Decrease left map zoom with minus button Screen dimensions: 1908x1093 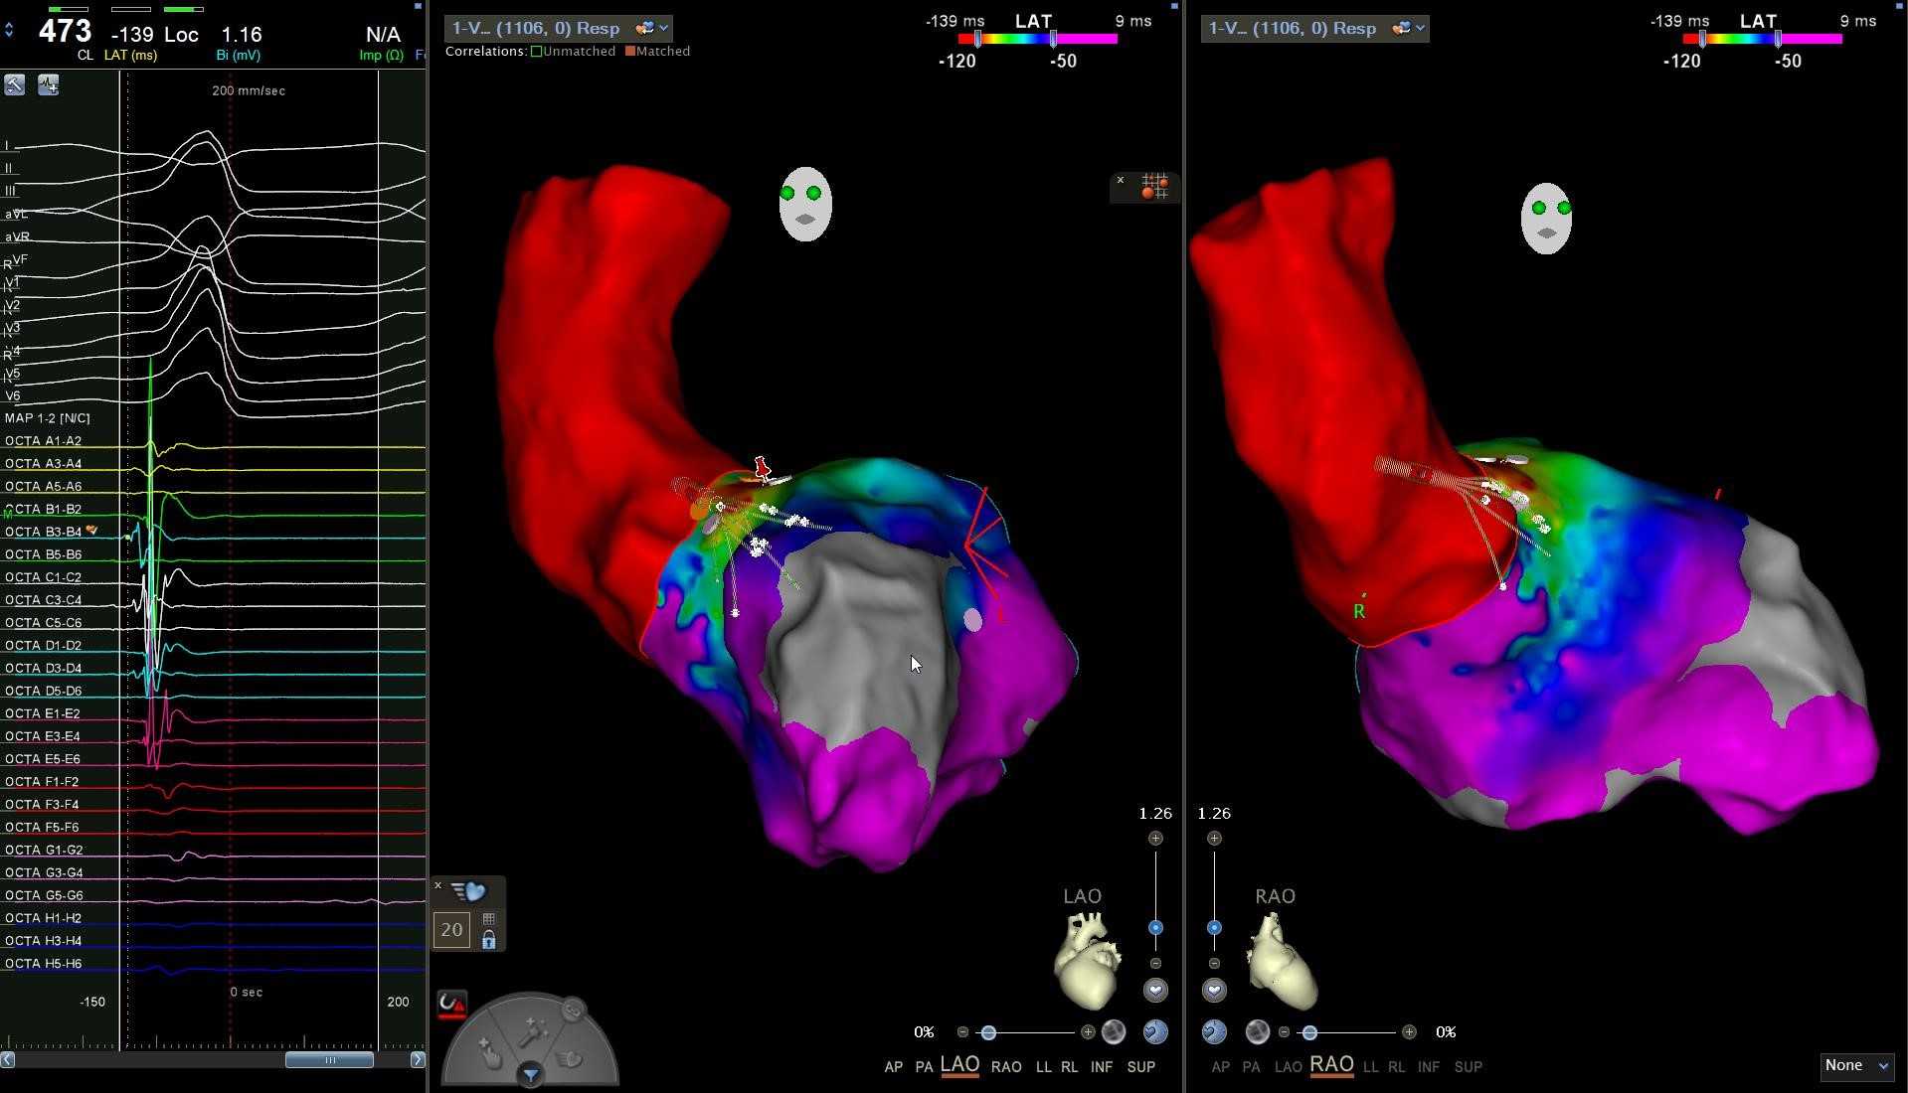coord(1155,964)
